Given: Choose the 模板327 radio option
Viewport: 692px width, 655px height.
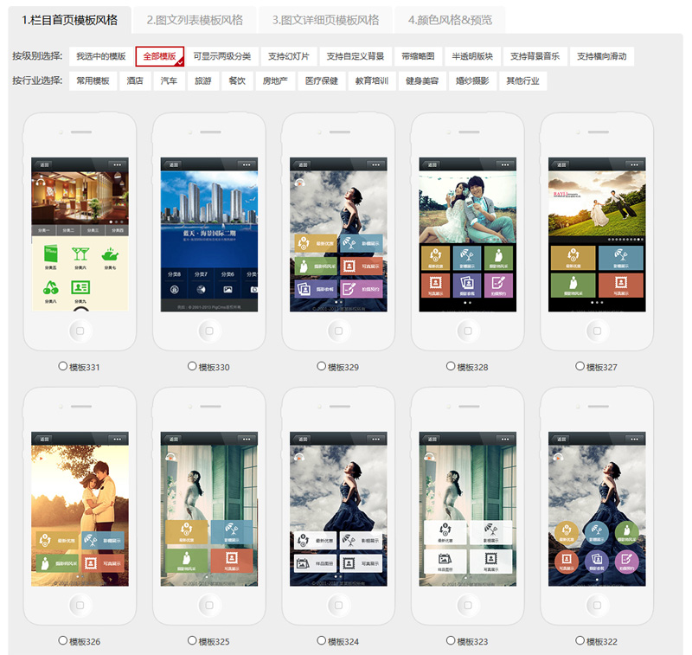Looking at the screenshot, I should (x=580, y=367).
